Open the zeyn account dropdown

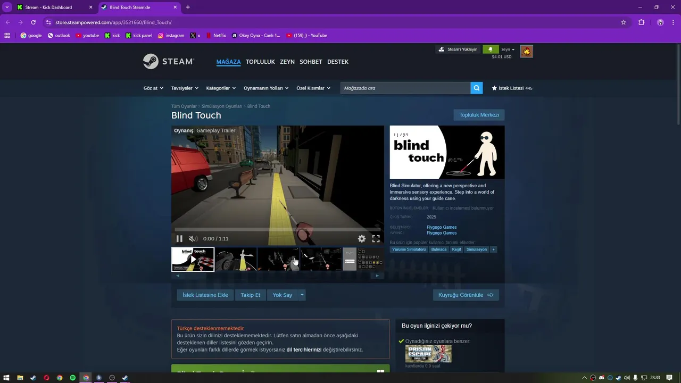(508, 49)
